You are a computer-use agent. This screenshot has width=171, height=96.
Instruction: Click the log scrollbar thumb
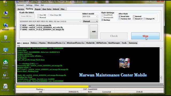coord(161,78)
